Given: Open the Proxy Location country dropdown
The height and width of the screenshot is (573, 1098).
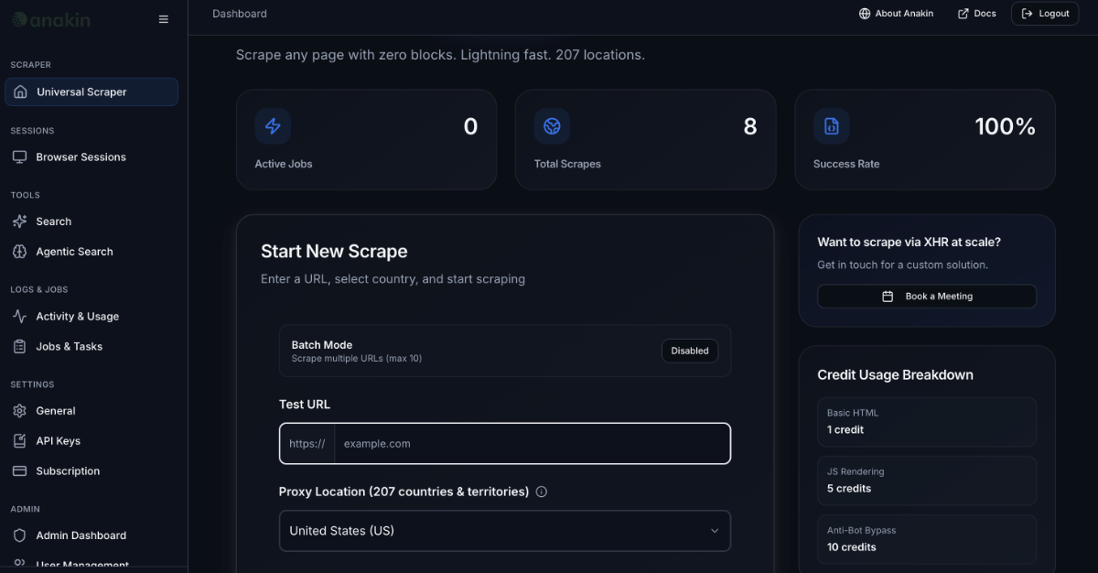Looking at the screenshot, I should (504, 531).
